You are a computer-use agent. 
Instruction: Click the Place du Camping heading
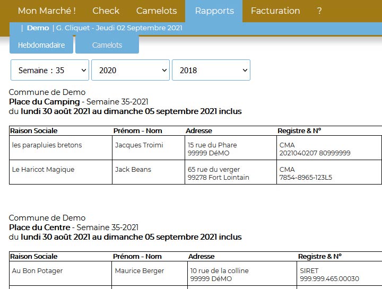tap(45, 102)
